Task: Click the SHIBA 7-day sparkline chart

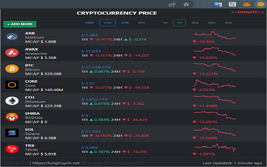Action: (x=215, y=115)
